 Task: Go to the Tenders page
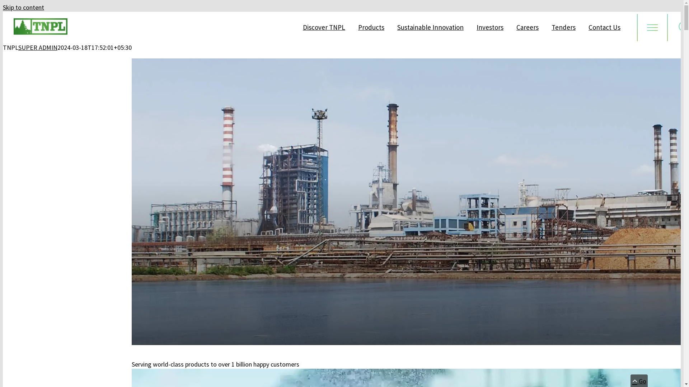tap(563, 27)
